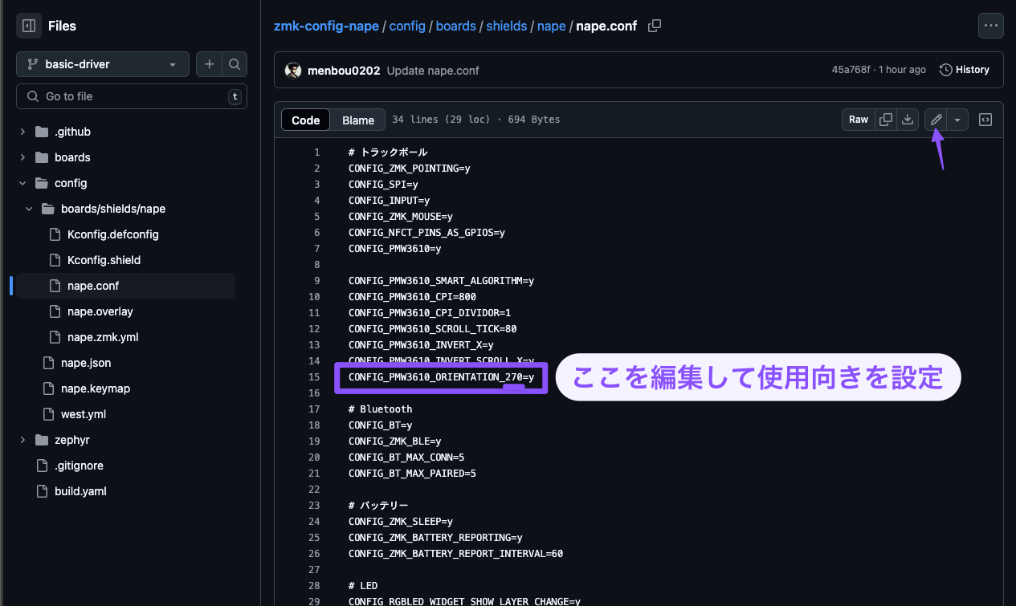Switch to the Blame tab

(x=358, y=120)
